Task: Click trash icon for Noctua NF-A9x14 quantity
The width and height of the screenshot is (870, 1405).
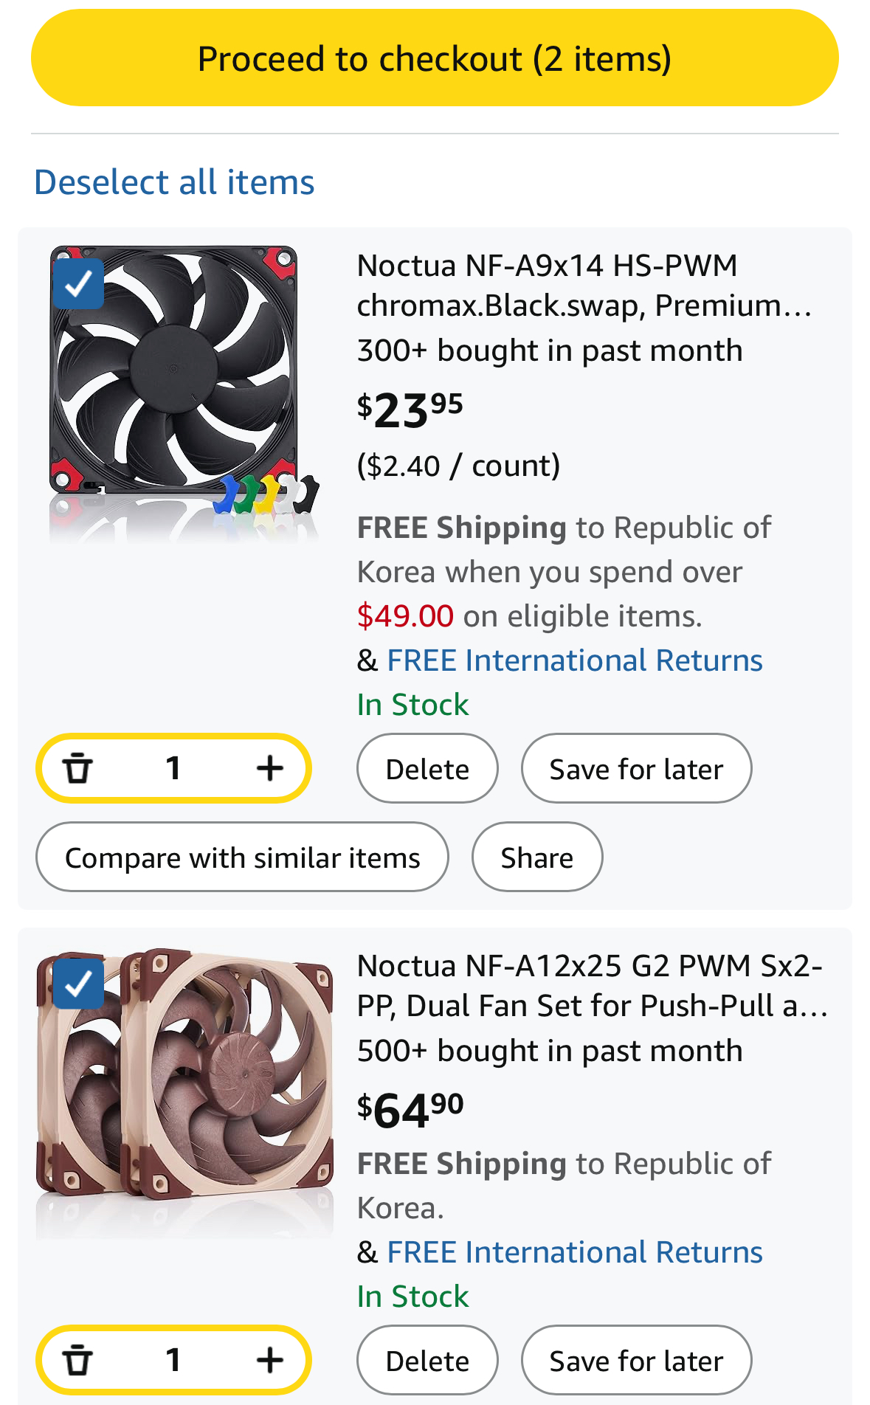Action: (x=77, y=768)
